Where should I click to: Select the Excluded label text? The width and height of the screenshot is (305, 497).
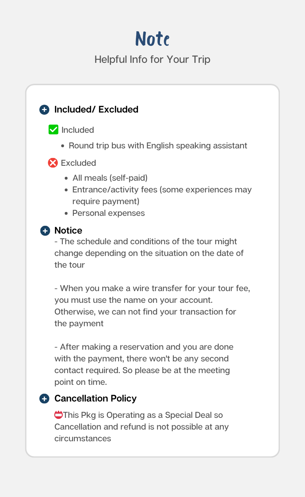coord(78,163)
